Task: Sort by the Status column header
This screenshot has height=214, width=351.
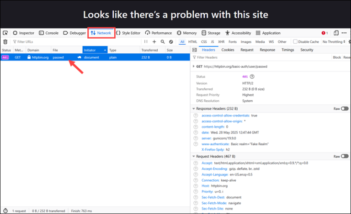Action: pyautogui.click(x=6, y=50)
